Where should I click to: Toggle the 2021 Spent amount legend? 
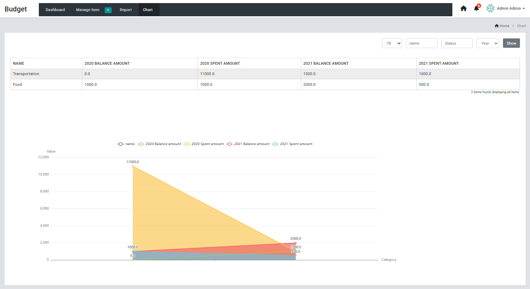point(292,144)
